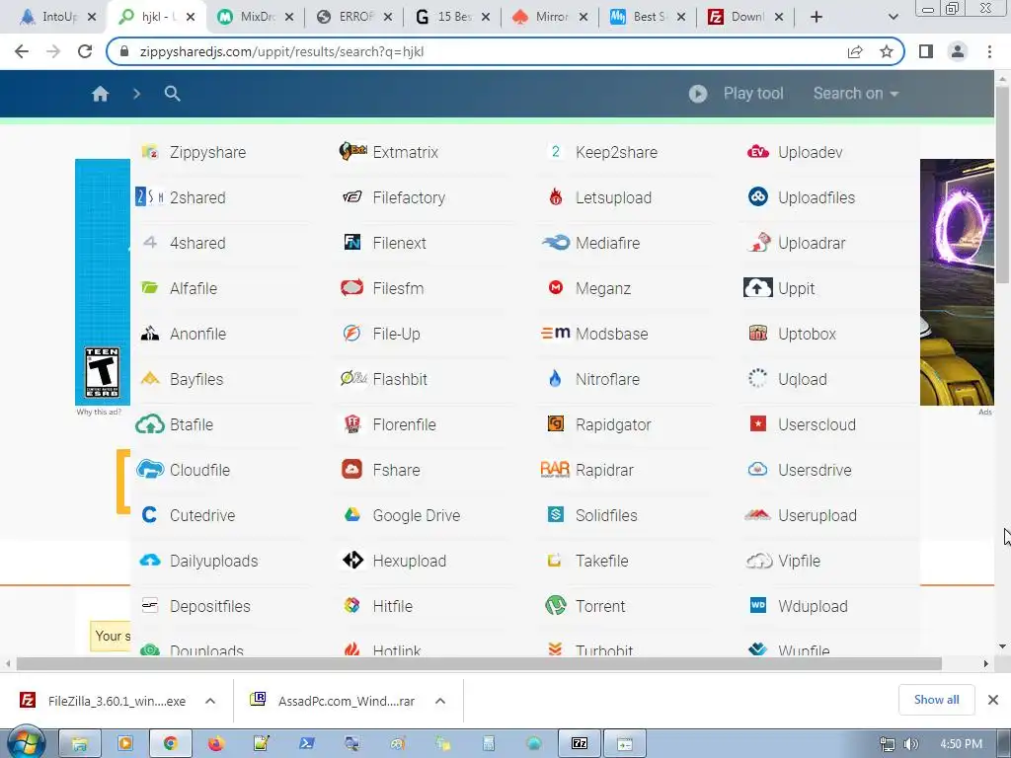The height and width of the screenshot is (758, 1011).
Task: Click the Fshare icon
Action: click(352, 469)
